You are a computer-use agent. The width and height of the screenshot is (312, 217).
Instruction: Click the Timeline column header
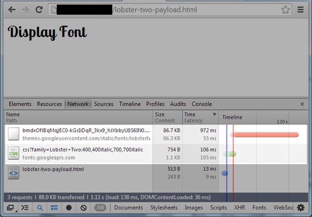(x=232, y=118)
